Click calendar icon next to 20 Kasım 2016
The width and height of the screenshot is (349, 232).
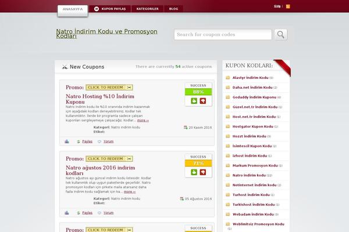186,128
